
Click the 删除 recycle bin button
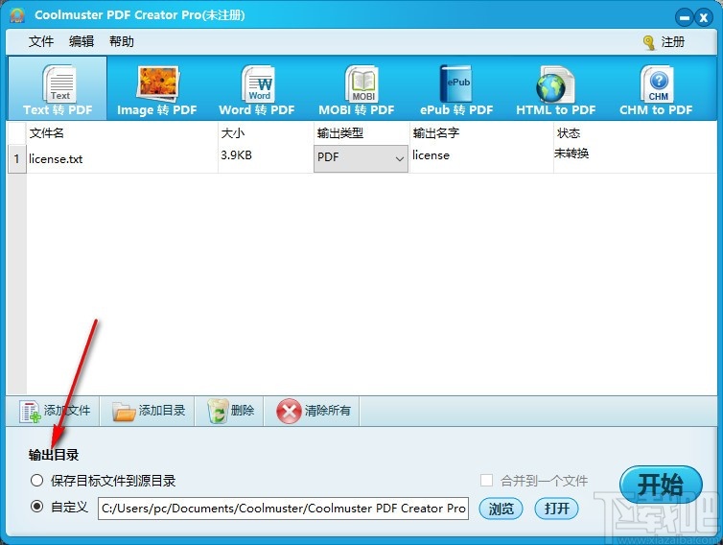[230, 411]
